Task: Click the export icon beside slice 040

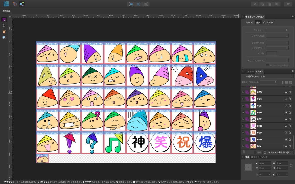Action: click(290, 139)
